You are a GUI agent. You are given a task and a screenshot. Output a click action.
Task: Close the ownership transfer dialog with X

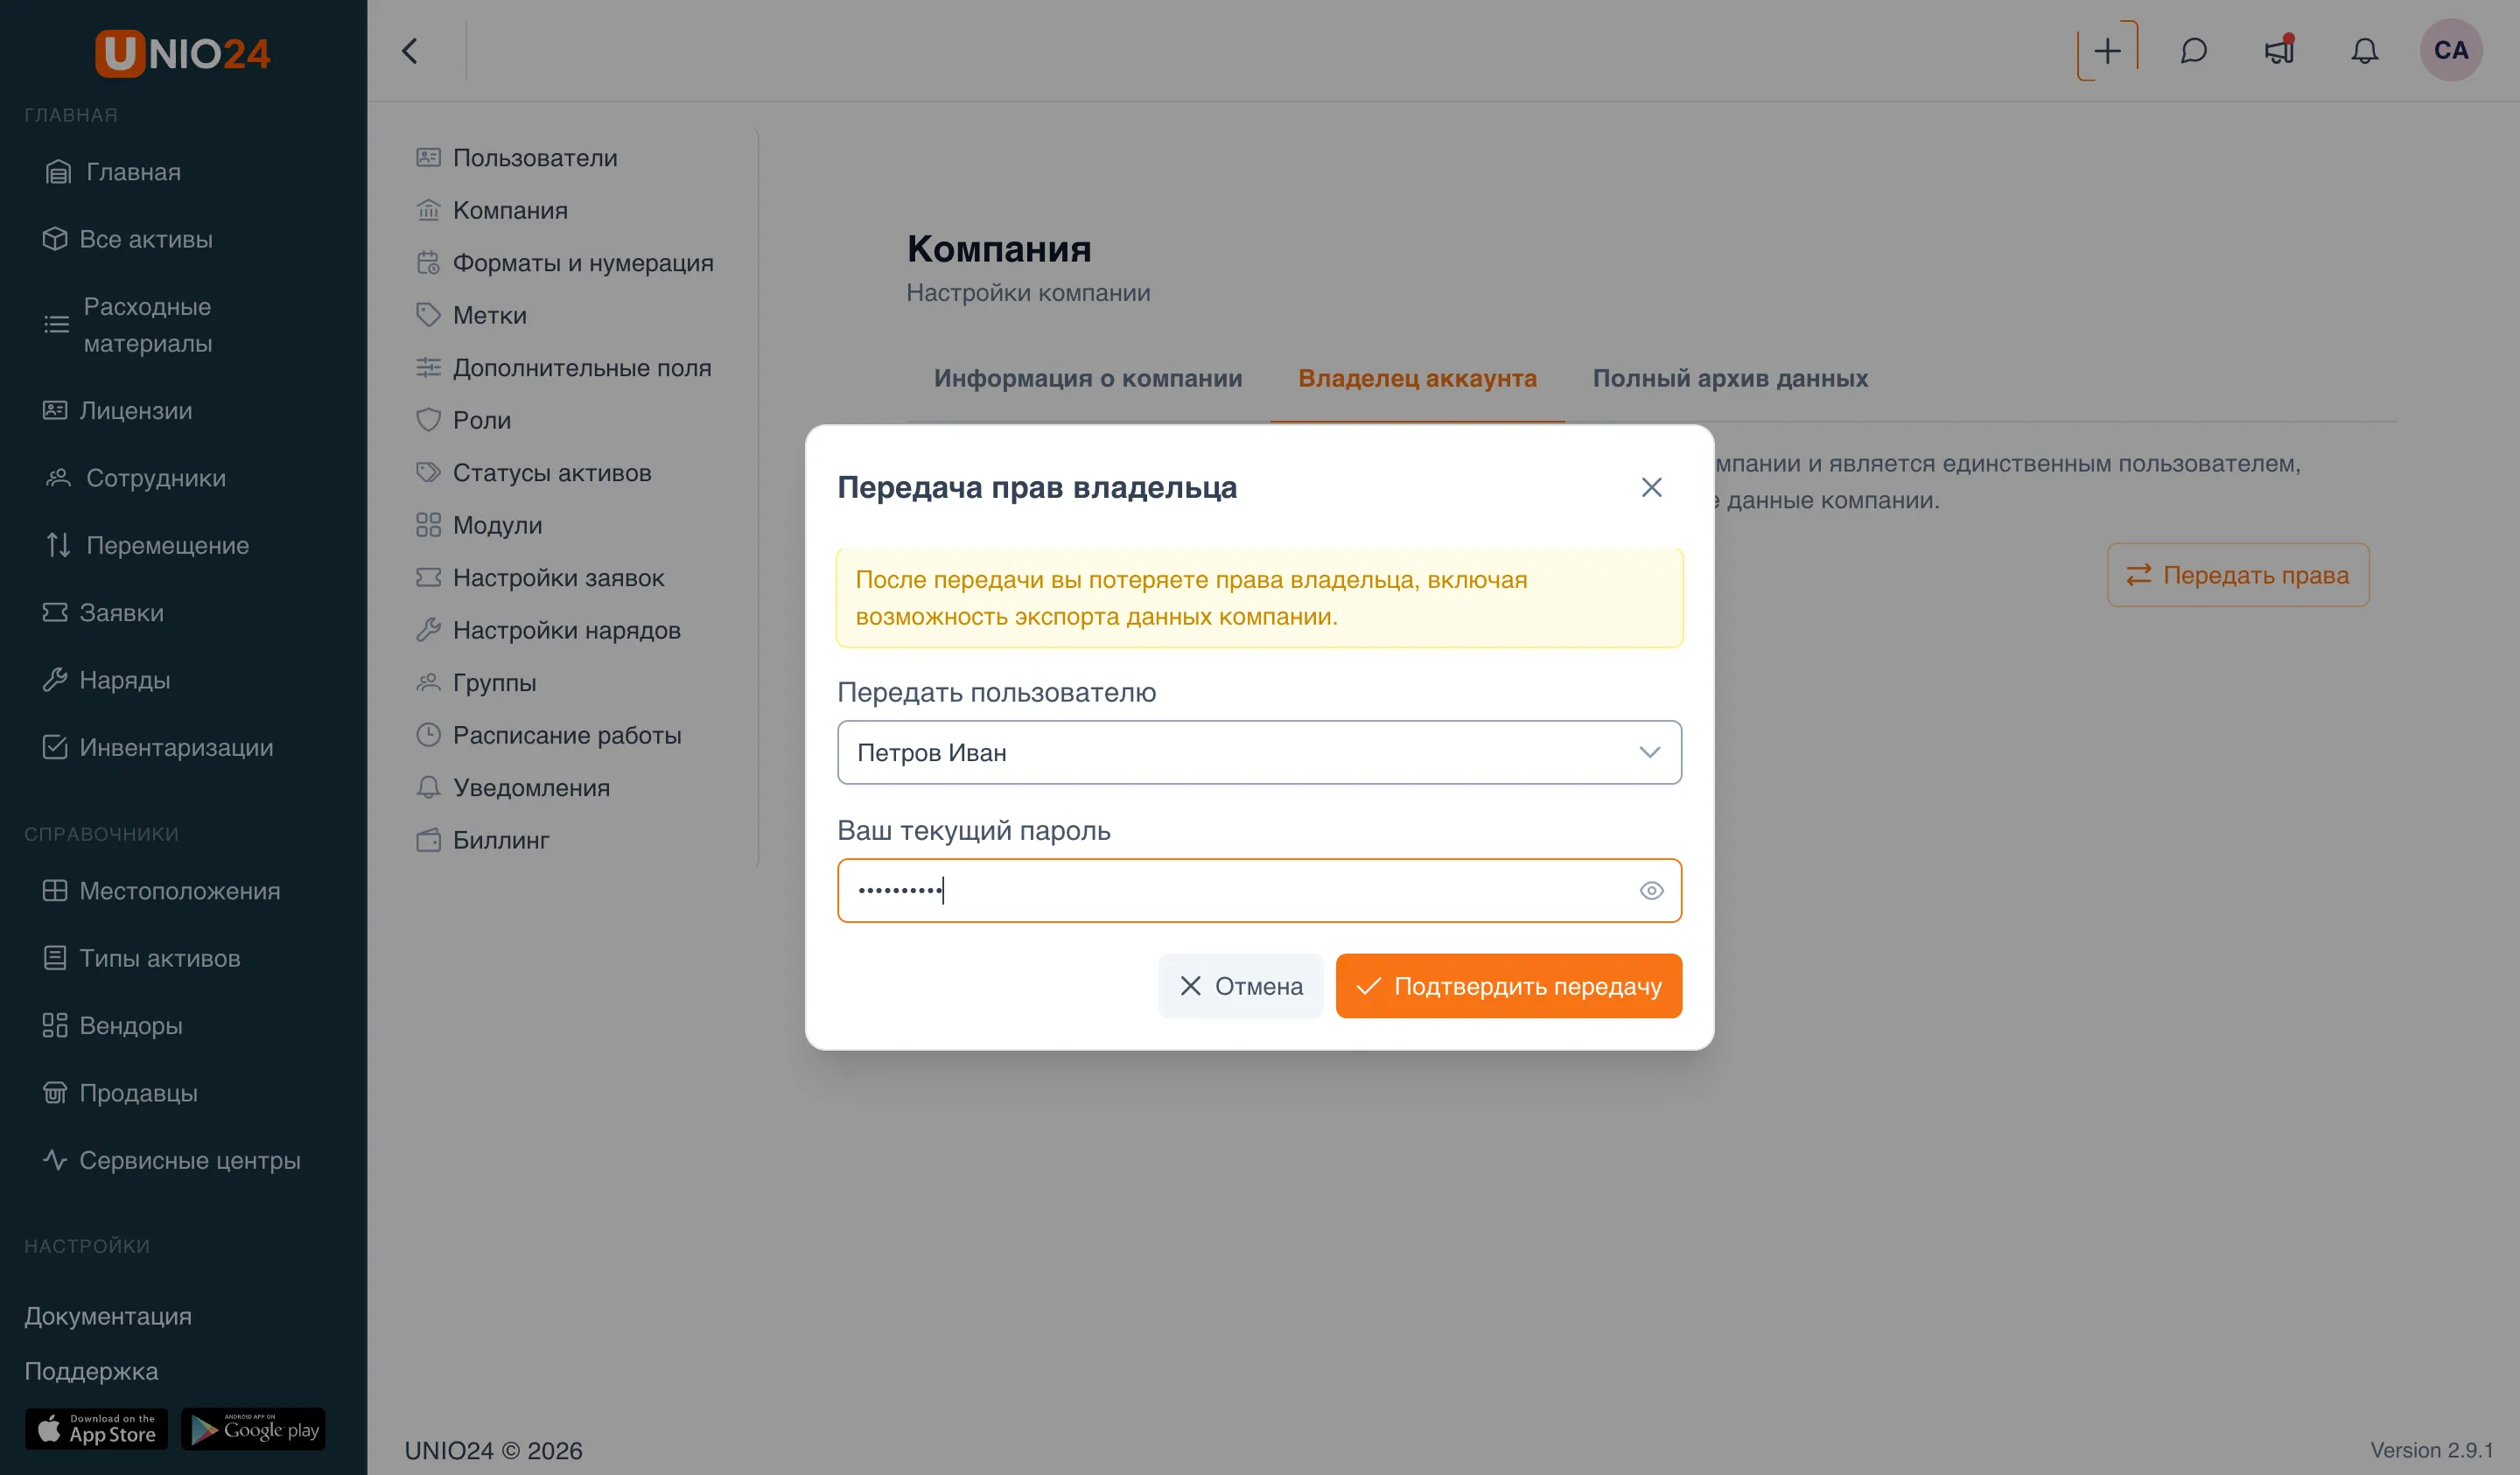pos(1651,487)
